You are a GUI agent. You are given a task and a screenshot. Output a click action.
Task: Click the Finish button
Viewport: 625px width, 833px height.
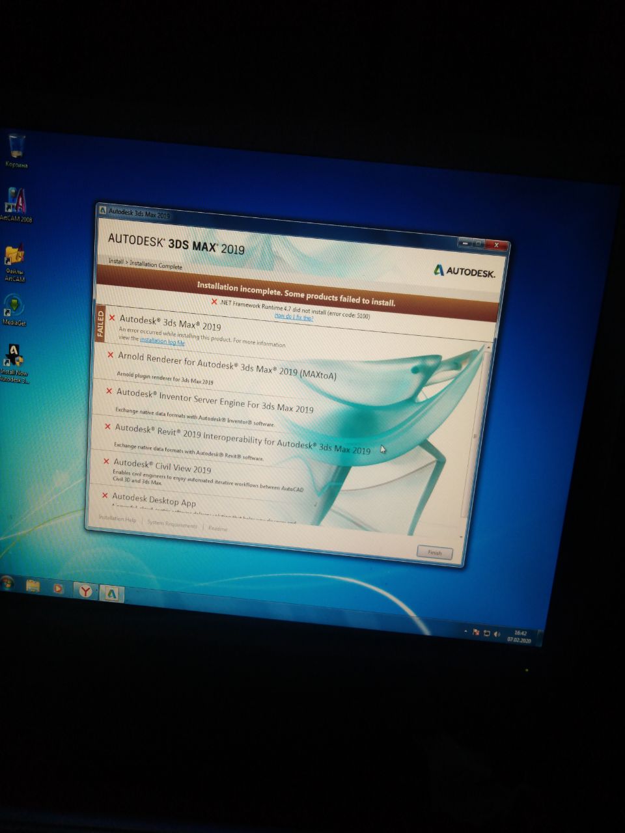(434, 553)
